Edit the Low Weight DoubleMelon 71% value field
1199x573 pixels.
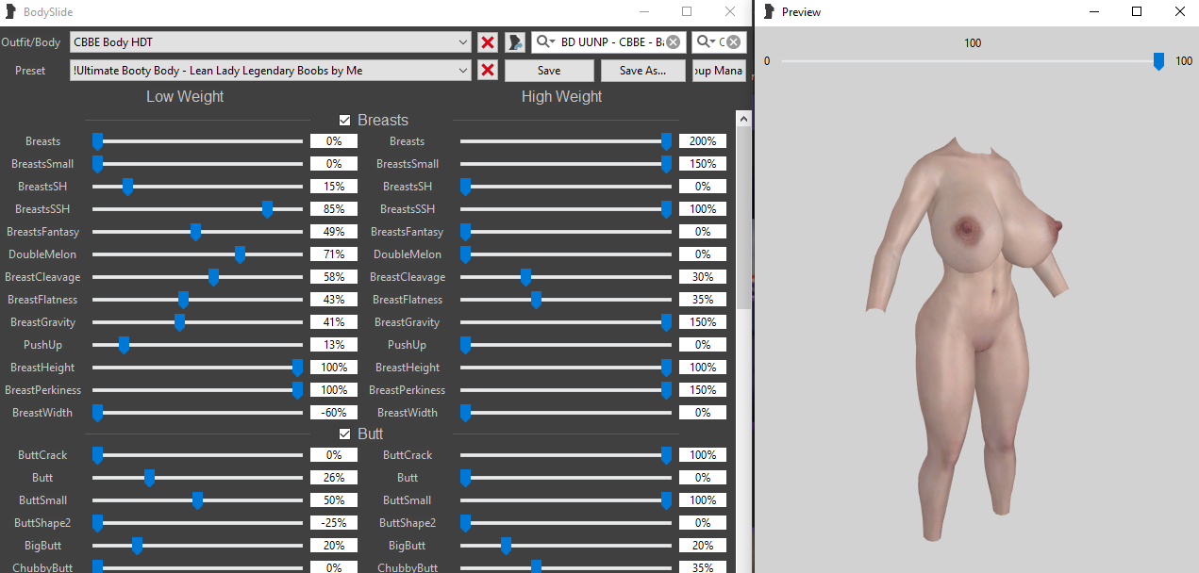[x=334, y=254]
